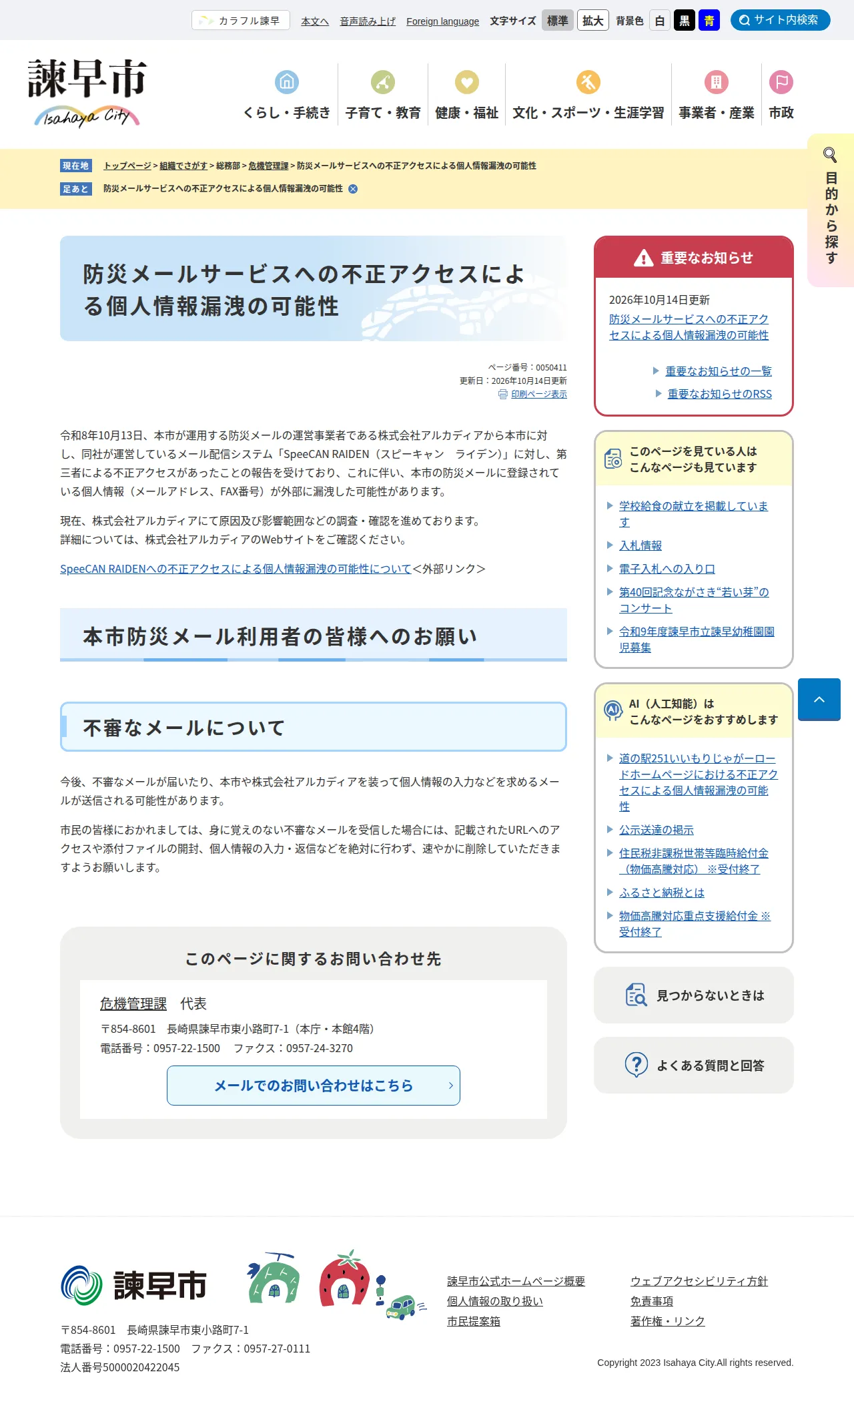The width and height of the screenshot is (854, 1416).
Task: Open 組織でさがす breadcrumb link
Action: click(183, 166)
